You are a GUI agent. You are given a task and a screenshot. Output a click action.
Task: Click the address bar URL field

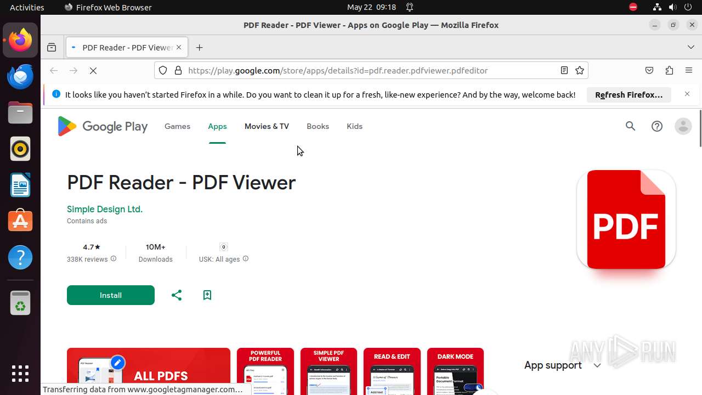(x=371, y=70)
